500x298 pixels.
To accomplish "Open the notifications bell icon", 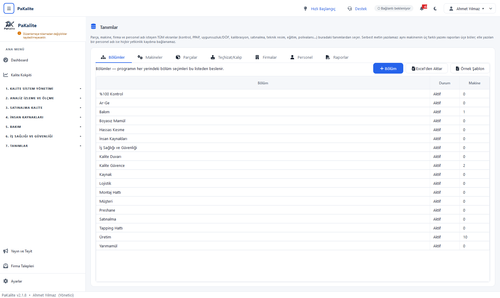I will pyautogui.click(x=422, y=9).
